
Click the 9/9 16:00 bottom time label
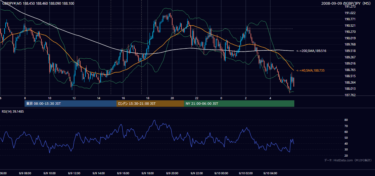[123, 173]
